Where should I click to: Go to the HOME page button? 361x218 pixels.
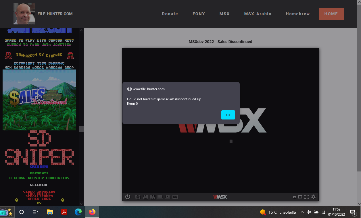331,14
